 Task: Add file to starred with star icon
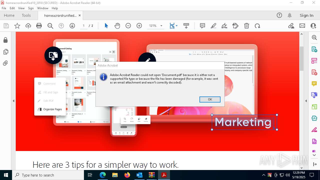[17, 26]
